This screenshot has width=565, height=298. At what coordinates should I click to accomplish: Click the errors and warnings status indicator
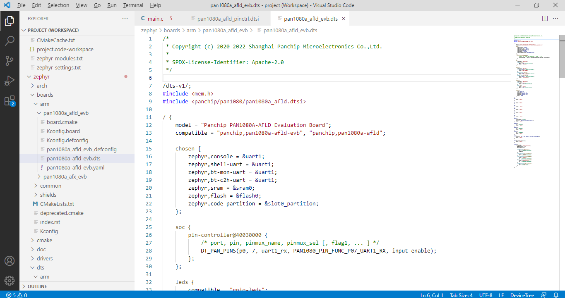[x=16, y=295]
